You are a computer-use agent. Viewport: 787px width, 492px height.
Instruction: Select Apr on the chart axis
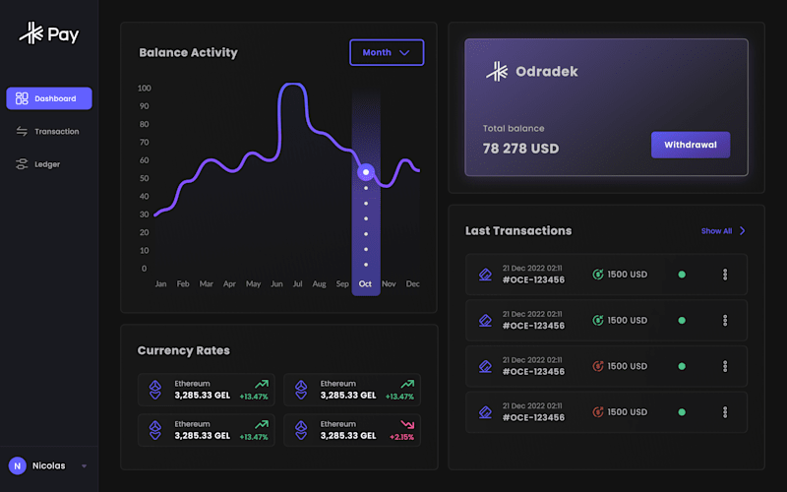point(229,284)
